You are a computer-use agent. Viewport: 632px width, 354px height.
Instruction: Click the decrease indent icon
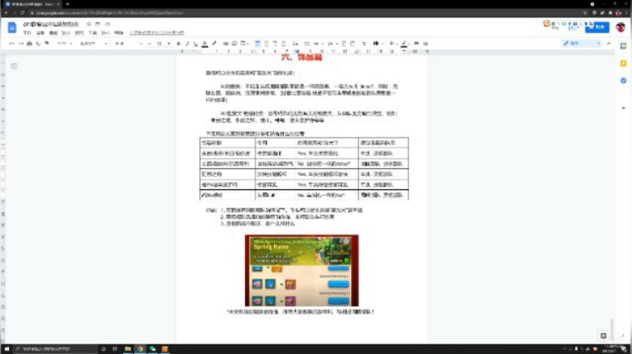[x=344, y=44]
